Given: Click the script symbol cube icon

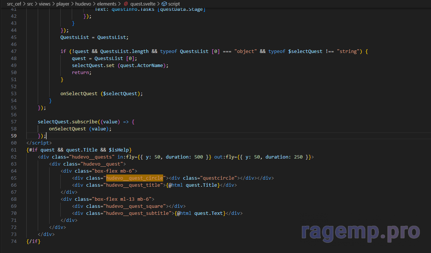Looking at the screenshot, I should pyautogui.click(x=164, y=4).
